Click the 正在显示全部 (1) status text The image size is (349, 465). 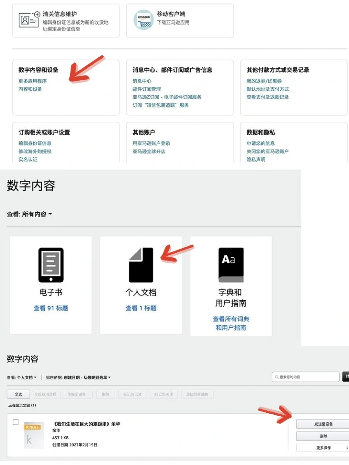(22, 405)
